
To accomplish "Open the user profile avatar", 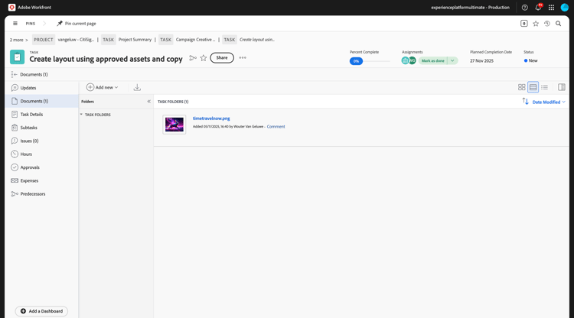I will (x=565, y=8).
